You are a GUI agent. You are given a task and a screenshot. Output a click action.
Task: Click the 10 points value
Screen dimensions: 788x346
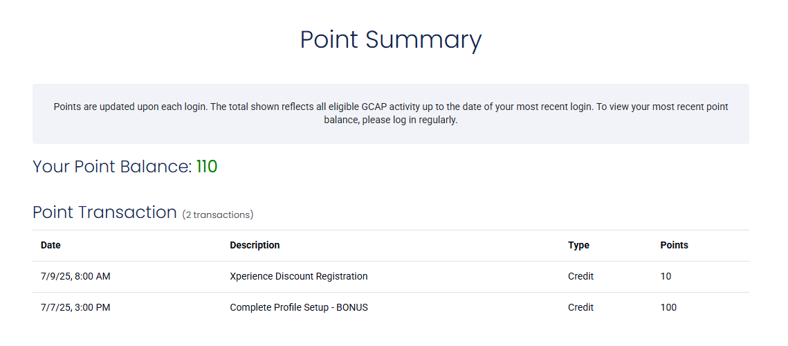click(x=666, y=276)
